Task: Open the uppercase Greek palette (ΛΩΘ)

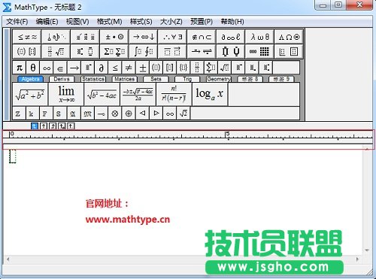Action: coord(289,37)
